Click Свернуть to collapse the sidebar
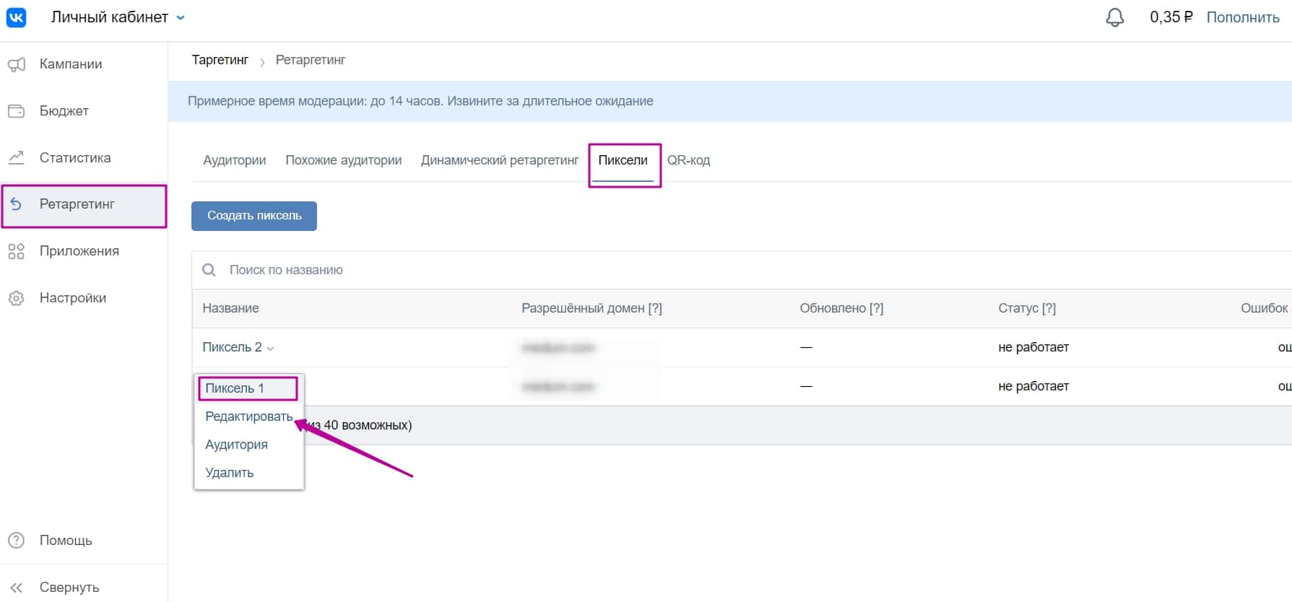 click(69, 588)
